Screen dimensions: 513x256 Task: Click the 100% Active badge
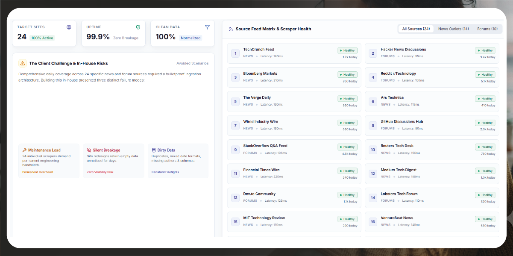(x=42, y=38)
